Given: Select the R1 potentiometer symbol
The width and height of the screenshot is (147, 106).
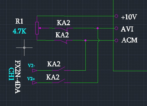Looking at the screenshot, I should point(37,28).
